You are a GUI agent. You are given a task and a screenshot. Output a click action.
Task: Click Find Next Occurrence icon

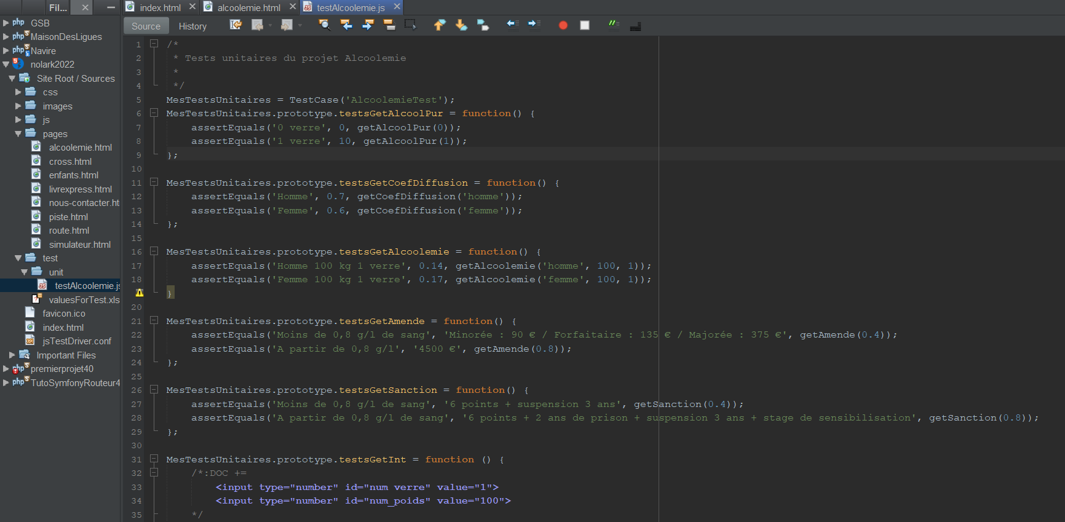(368, 25)
